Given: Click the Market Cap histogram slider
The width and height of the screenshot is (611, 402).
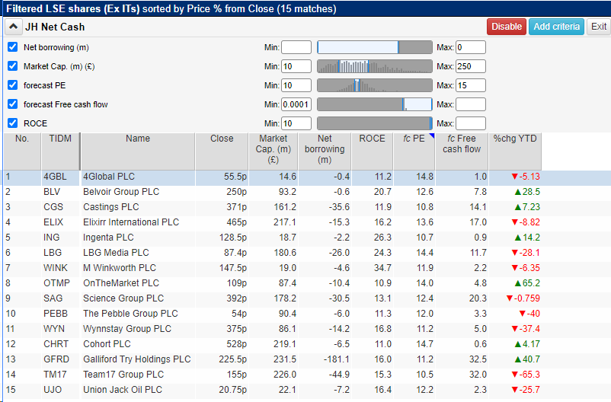Looking at the screenshot, I should click(x=375, y=66).
